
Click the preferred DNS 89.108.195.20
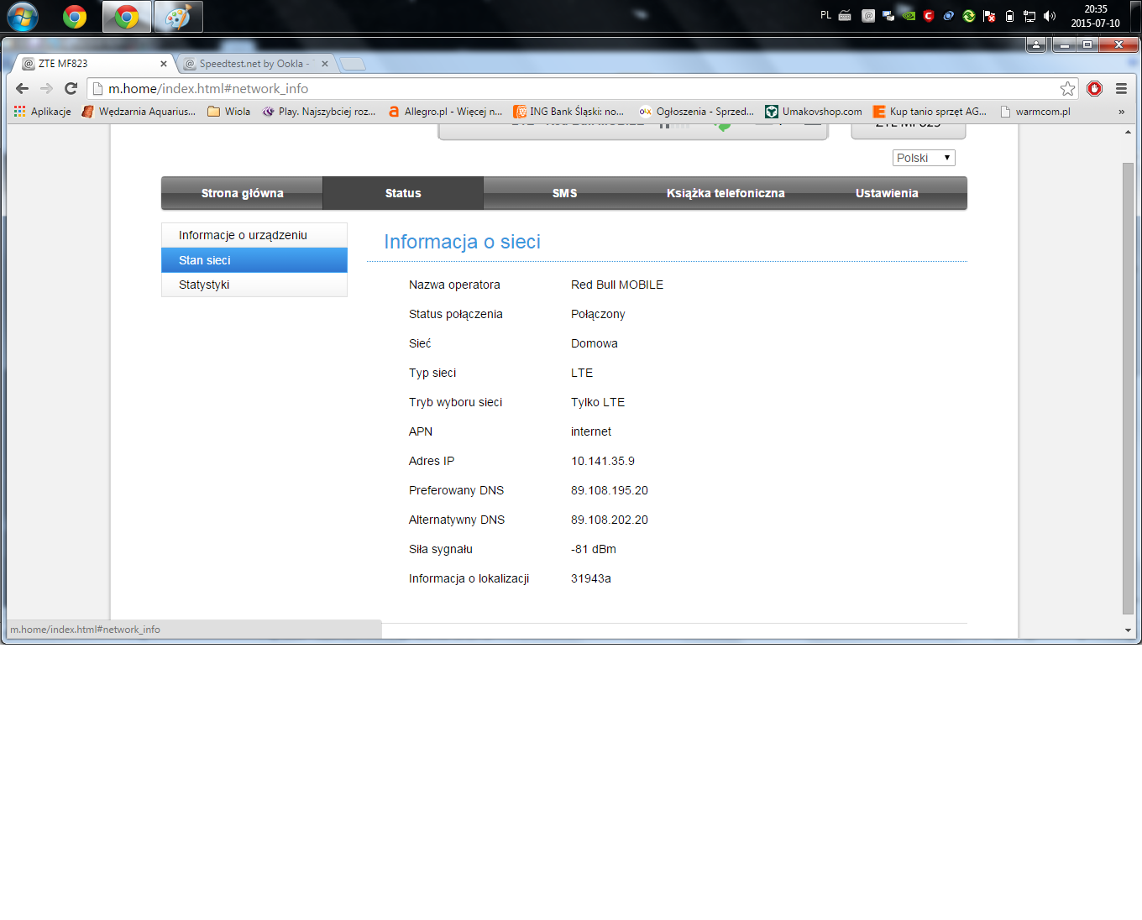tap(610, 490)
